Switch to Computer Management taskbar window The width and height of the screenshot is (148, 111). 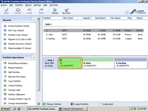73,109
